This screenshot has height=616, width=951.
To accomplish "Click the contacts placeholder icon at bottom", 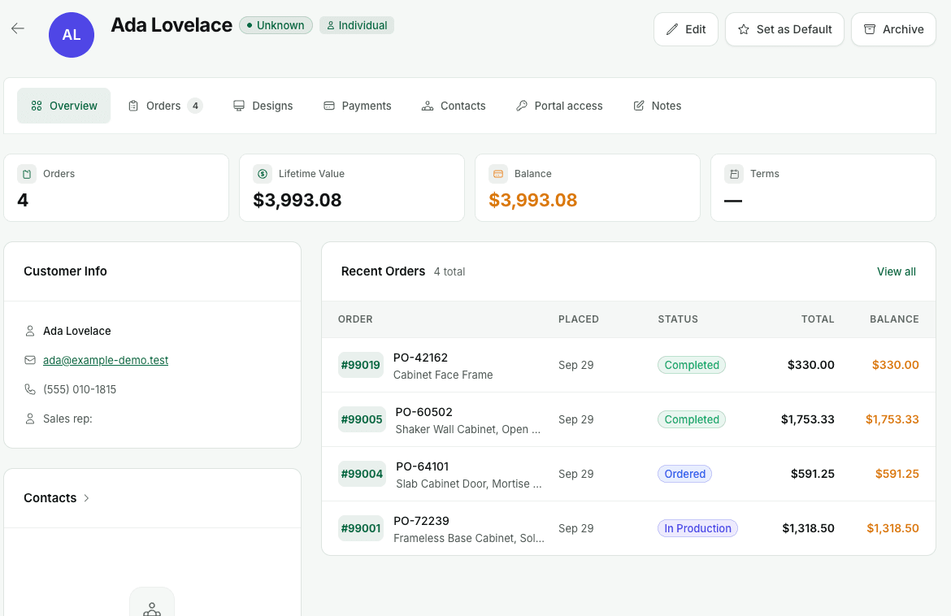I will (152, 608).
